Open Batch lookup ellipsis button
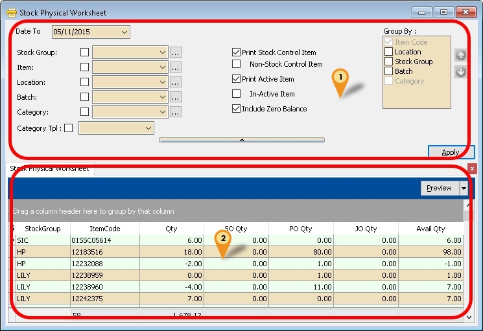 [x=176, y=97]
